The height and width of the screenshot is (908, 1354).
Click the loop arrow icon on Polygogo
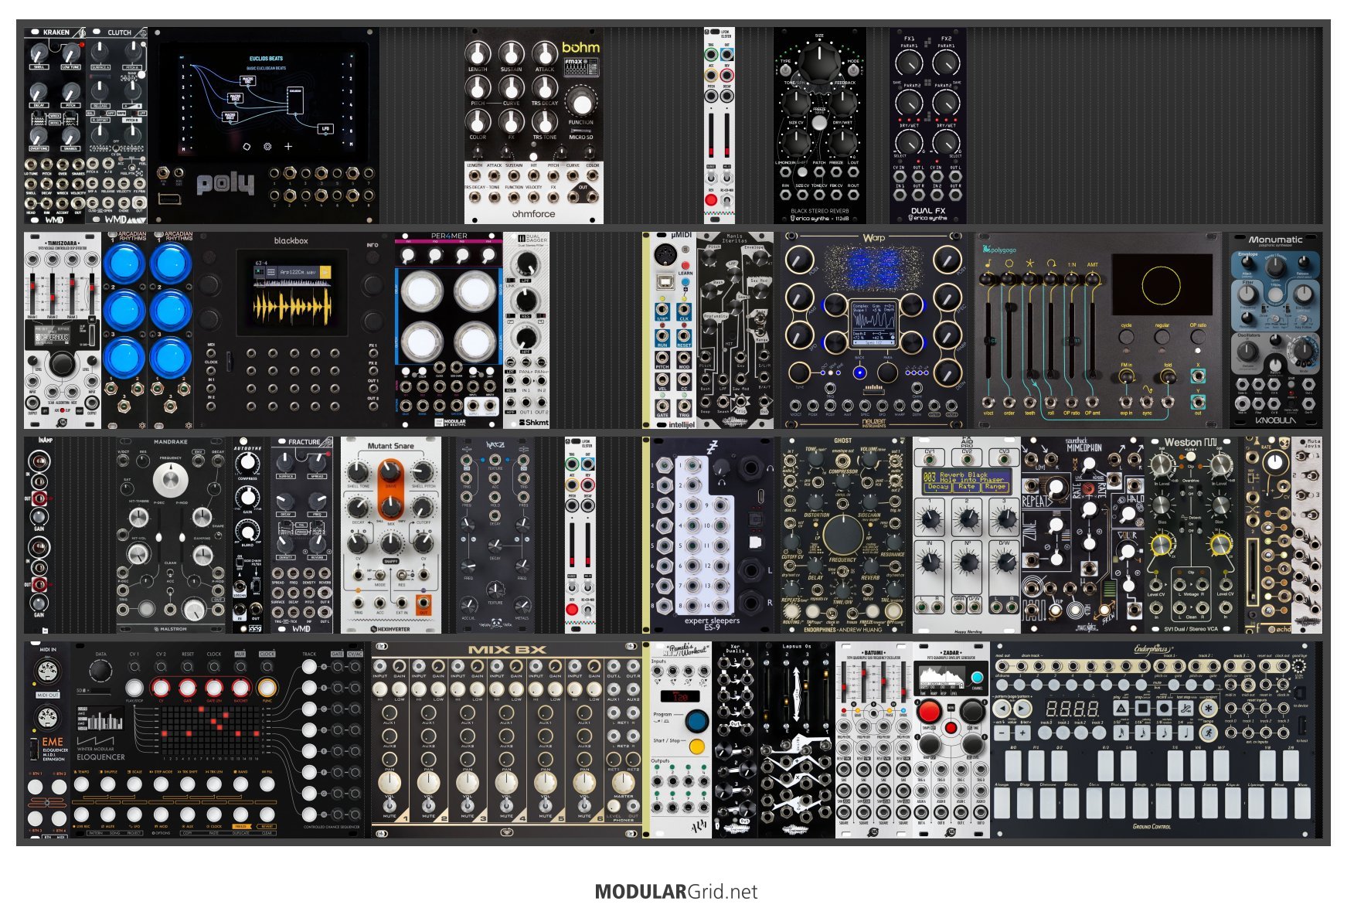[x=1051, y=264]
